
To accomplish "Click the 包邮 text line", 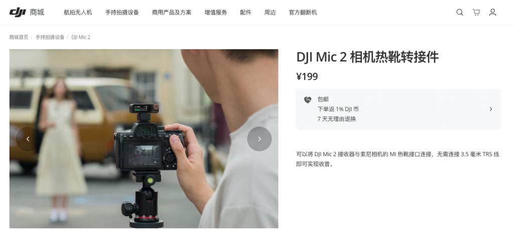I will click(323, 99).
